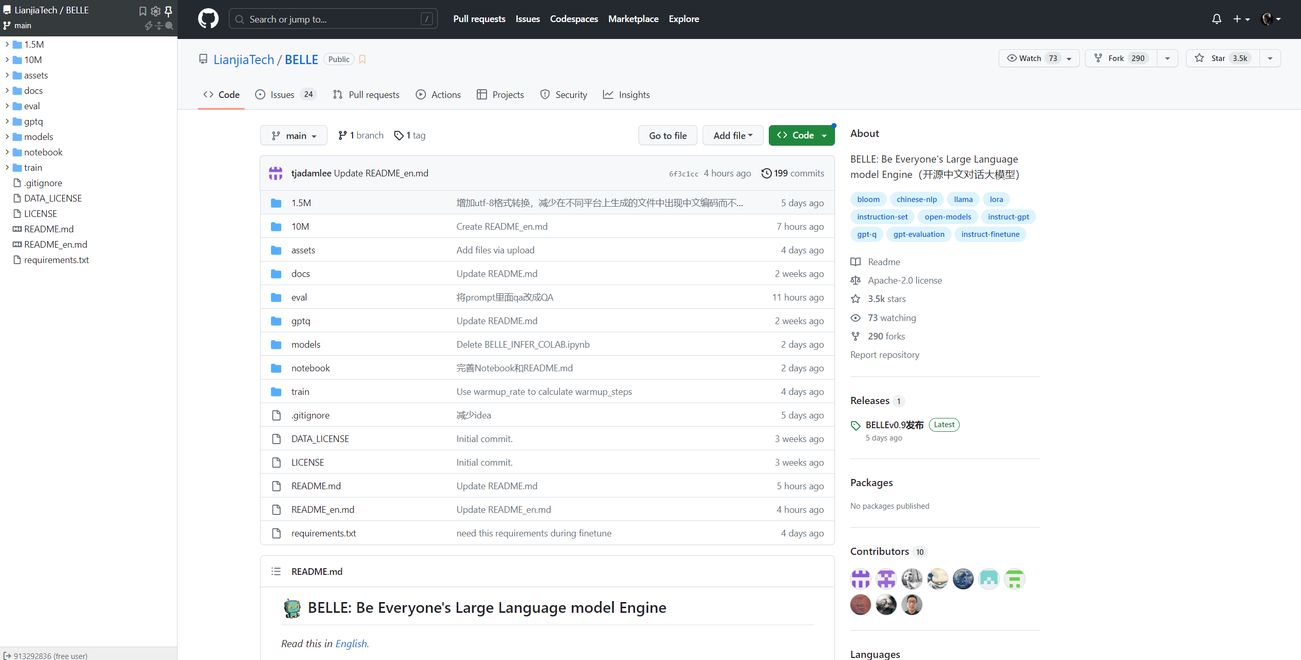The image size is (1301, 660).
Task: Click the GitHub Octocat logo
Action: pos(208,19)
